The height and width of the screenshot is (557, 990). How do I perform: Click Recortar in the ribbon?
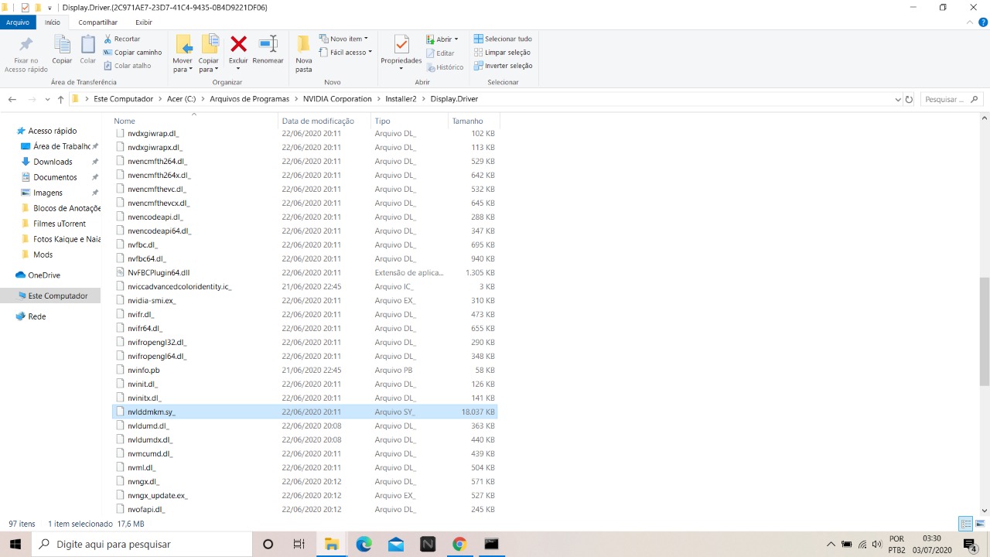pos(121,39)
